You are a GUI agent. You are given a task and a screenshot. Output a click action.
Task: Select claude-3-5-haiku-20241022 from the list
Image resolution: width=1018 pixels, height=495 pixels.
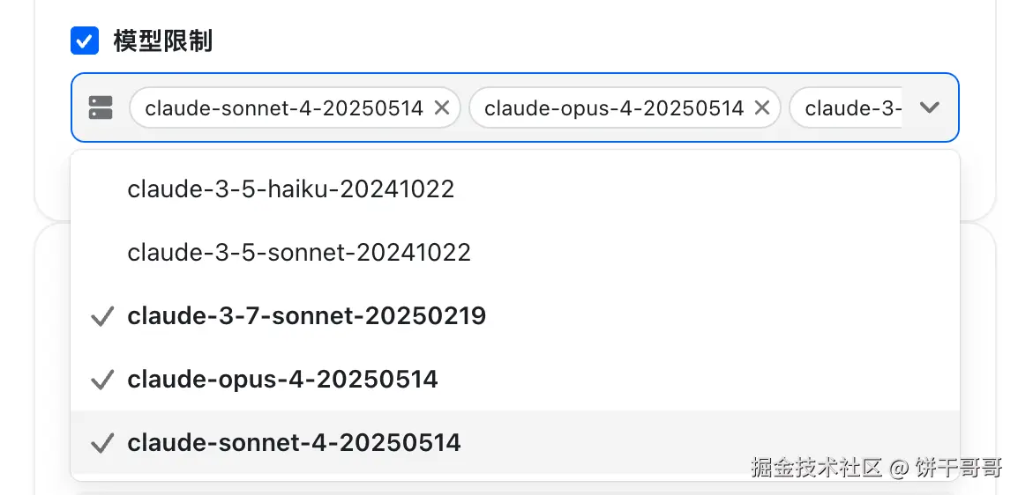coord(290,188)
